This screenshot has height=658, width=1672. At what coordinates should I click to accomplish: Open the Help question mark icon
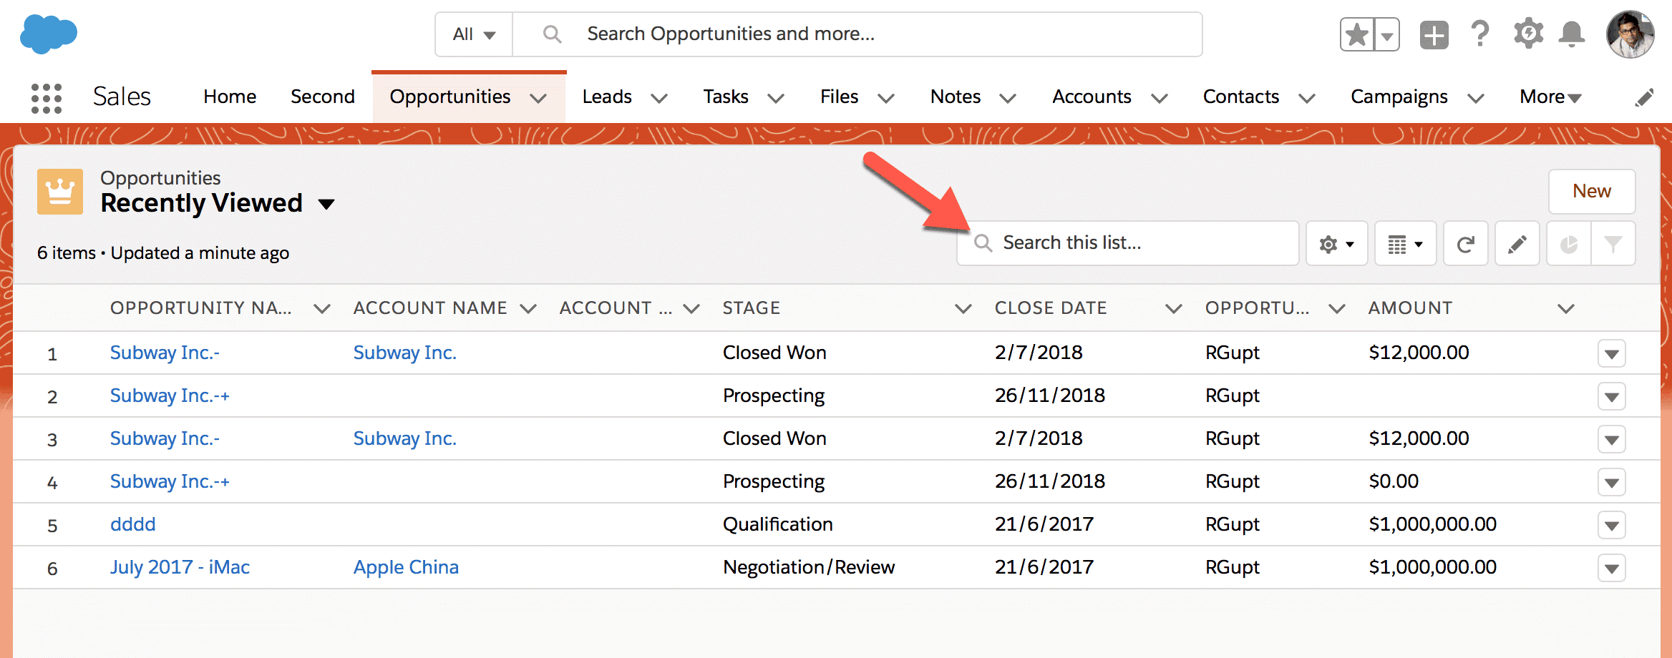tap(1480, 34)
